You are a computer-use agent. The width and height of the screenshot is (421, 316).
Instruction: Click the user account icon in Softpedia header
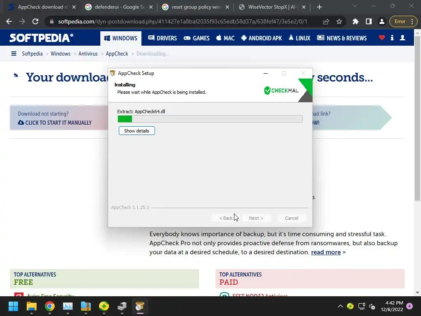402,38
